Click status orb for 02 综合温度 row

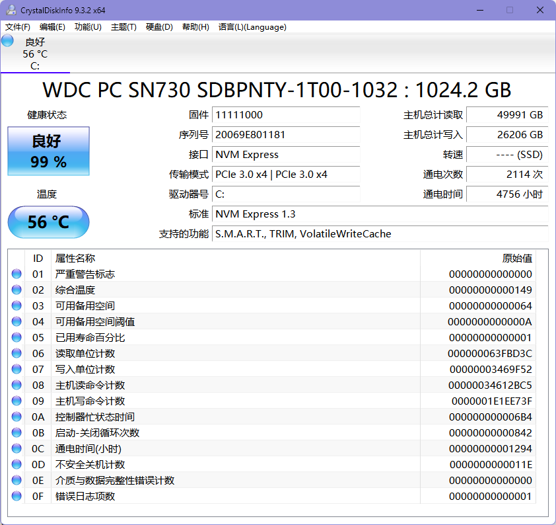pyautogui.click(x=17, y=290)
